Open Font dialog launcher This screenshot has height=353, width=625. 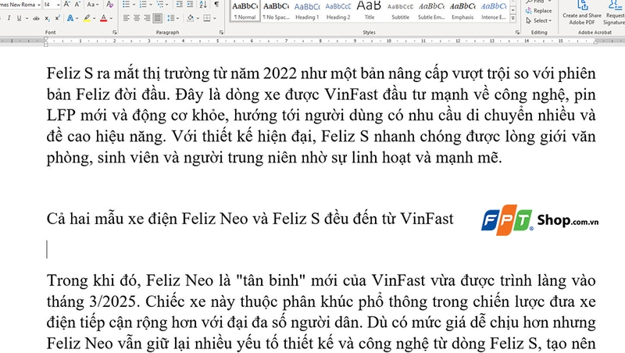coord(114,32)
